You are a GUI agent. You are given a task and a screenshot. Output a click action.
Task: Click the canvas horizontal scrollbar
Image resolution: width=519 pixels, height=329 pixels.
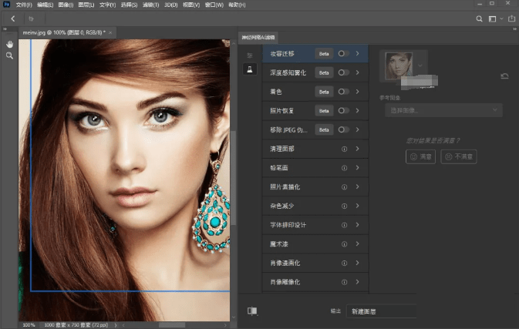point(172,325)
